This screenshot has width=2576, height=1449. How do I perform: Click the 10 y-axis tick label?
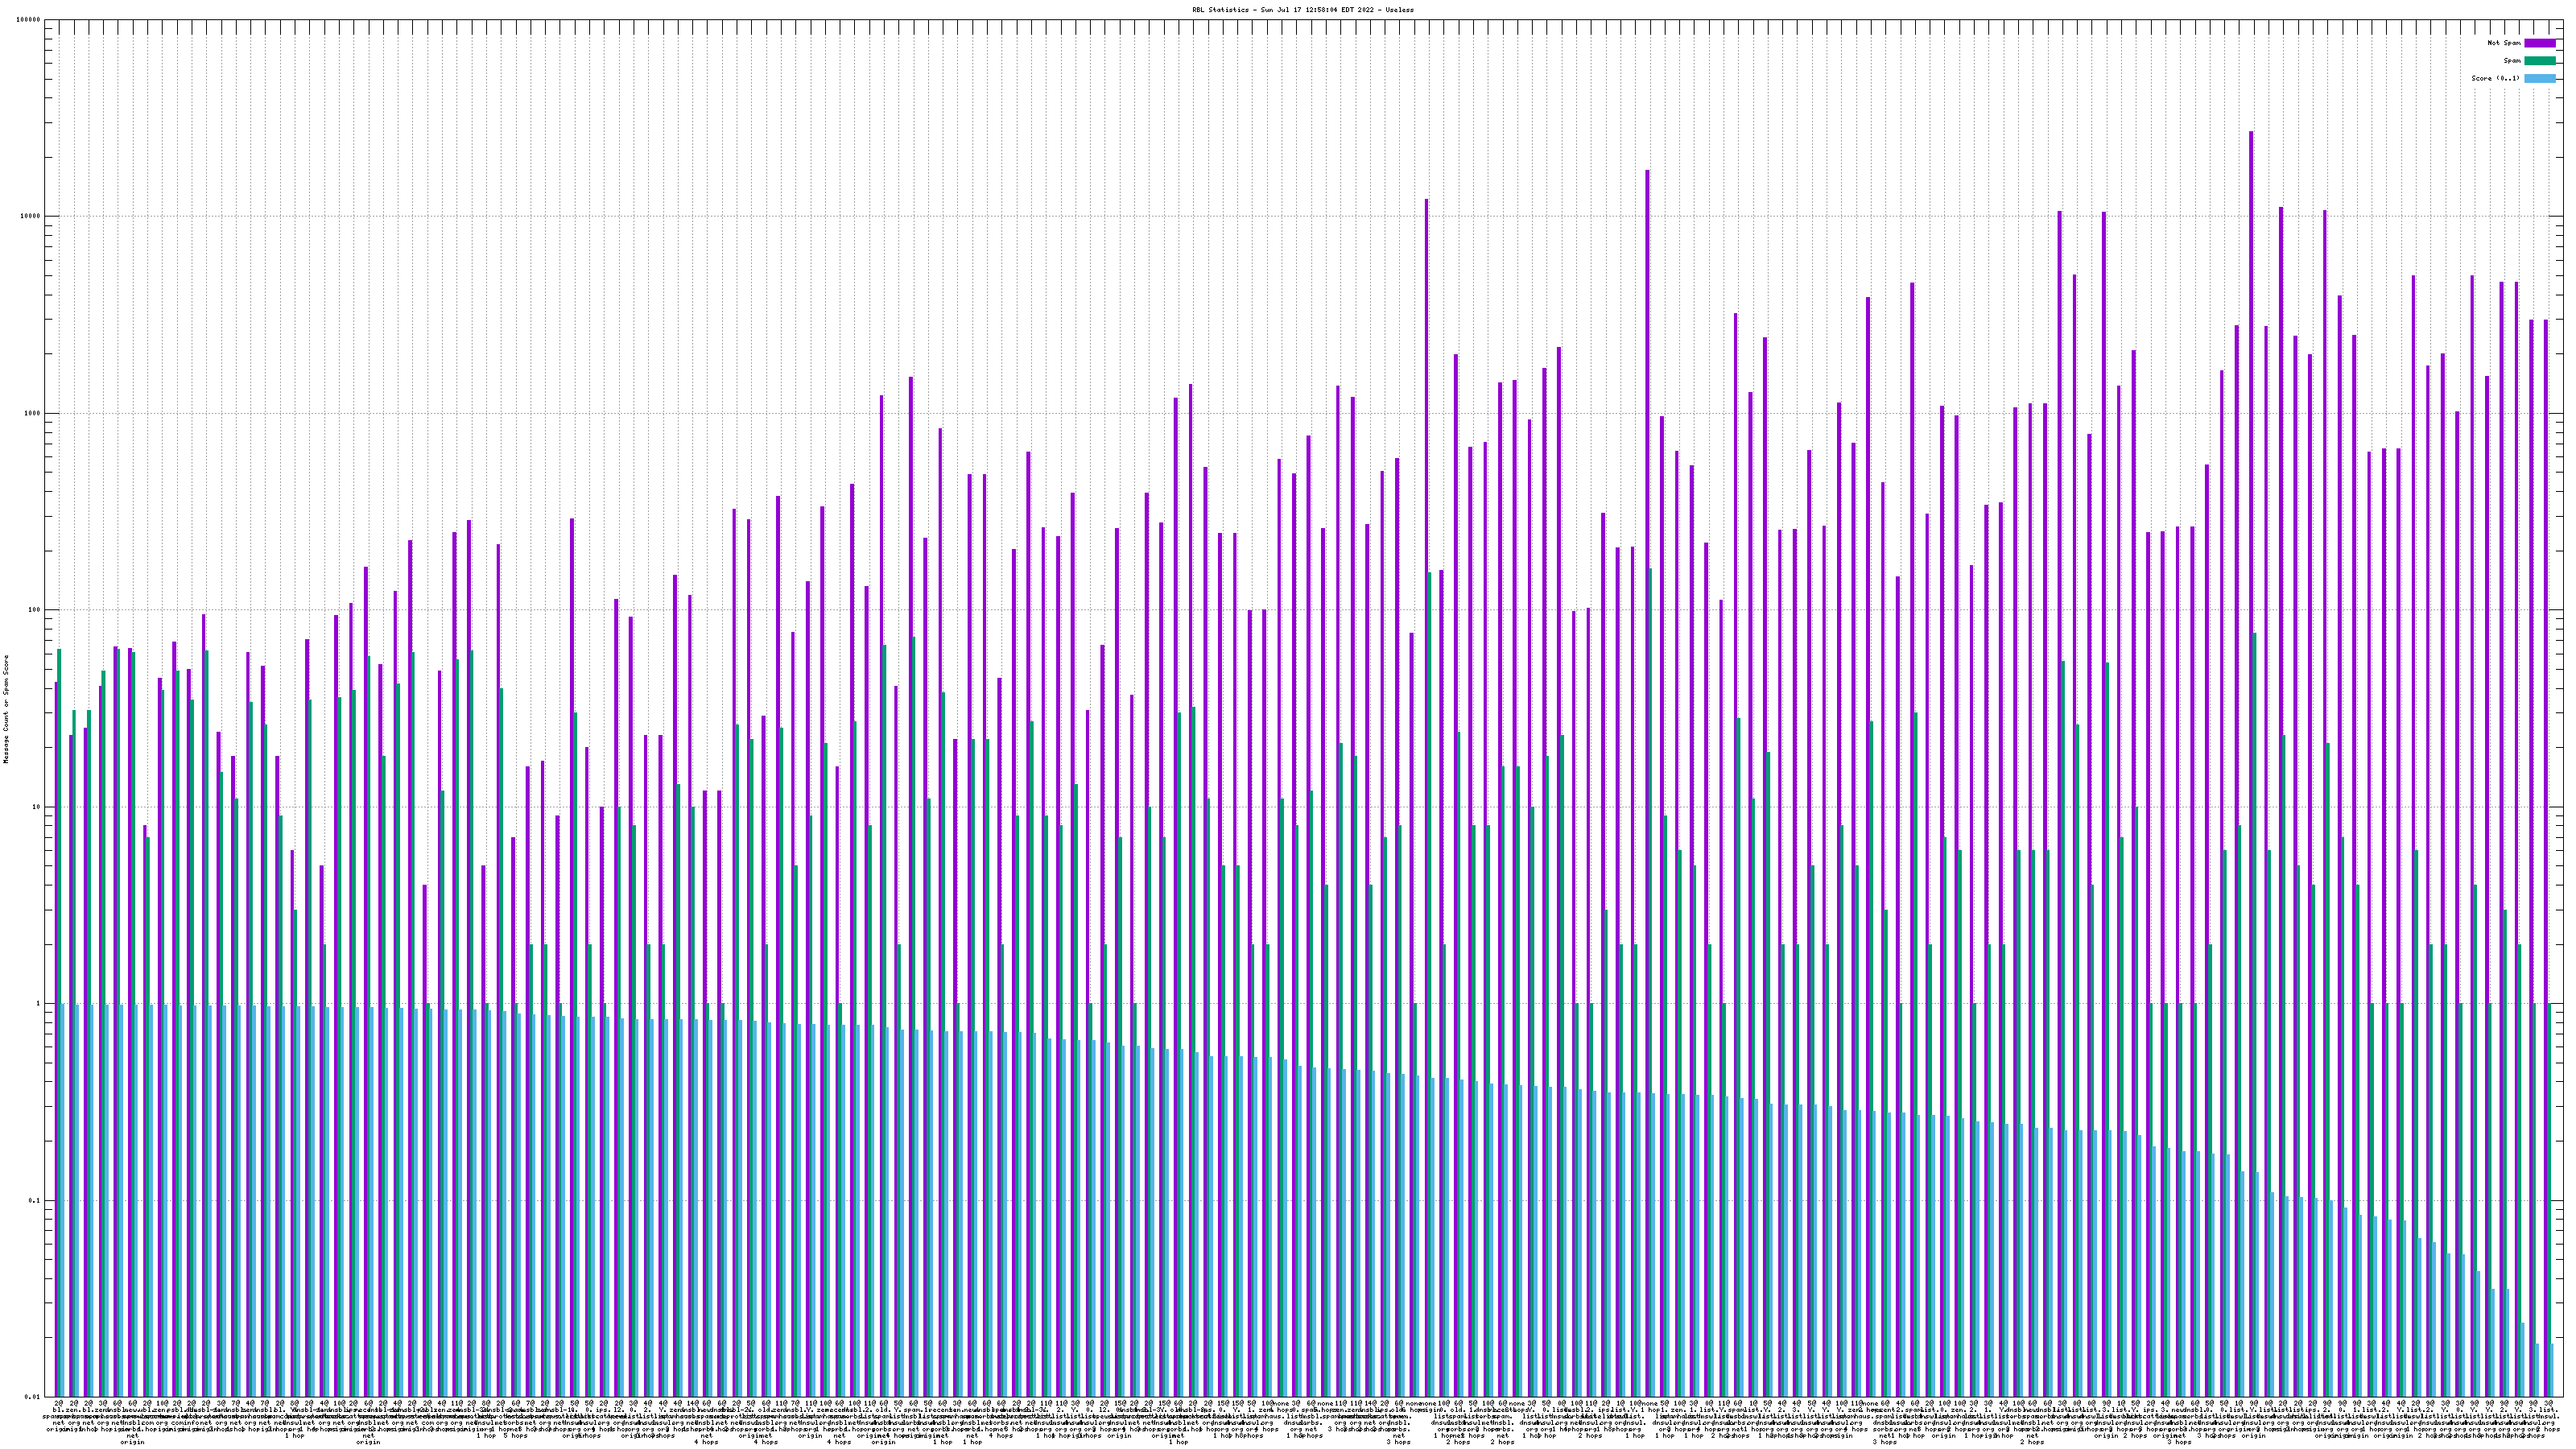[37, 807]
